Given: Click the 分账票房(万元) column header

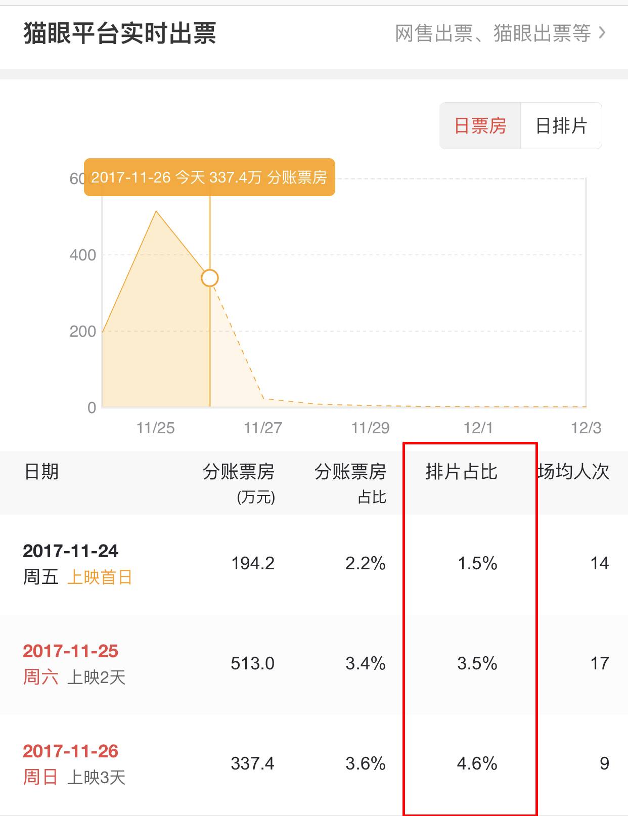Looking at the screenshot, I should tap(239, 483).
